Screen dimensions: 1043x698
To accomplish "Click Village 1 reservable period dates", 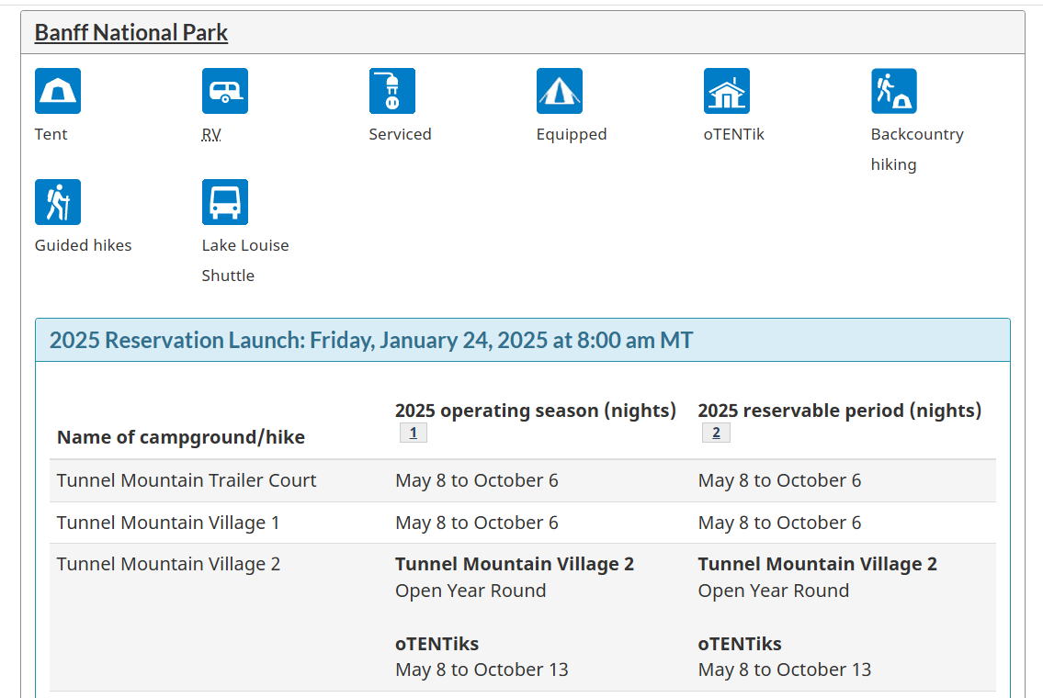I will [x=779, y=523].
